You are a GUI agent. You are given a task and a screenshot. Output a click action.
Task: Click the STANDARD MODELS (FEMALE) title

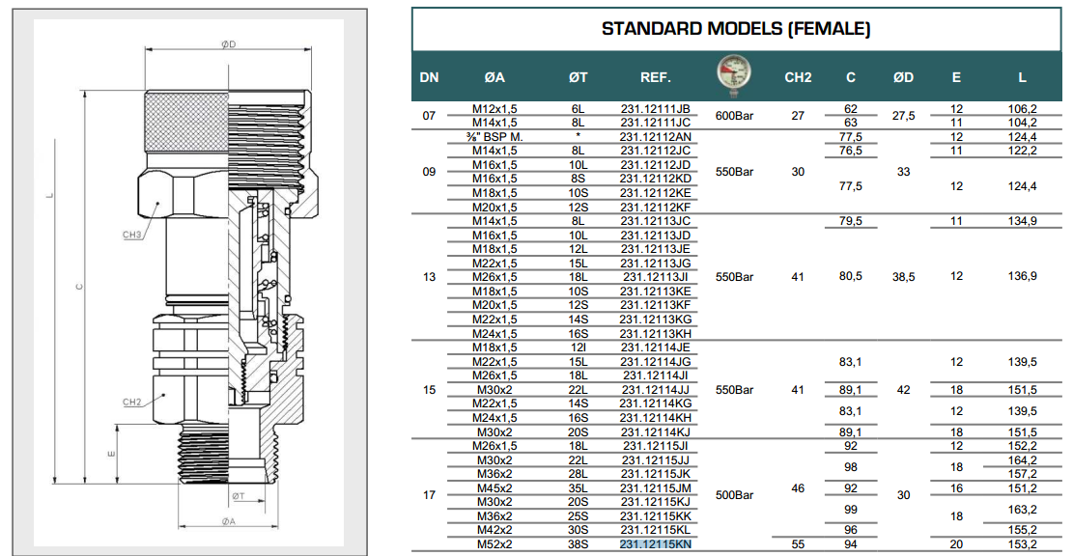pos(736,28)
